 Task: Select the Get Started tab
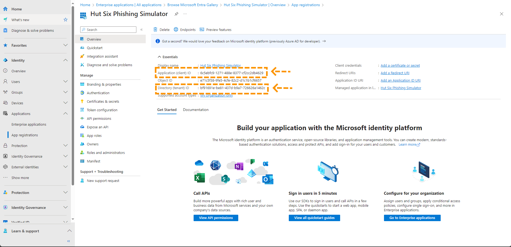click(167, 110)
